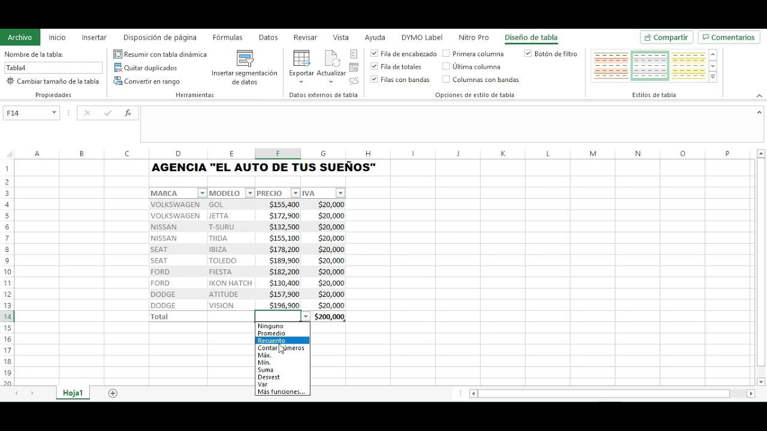Click the table properties icon beside Actualizar

354,54
